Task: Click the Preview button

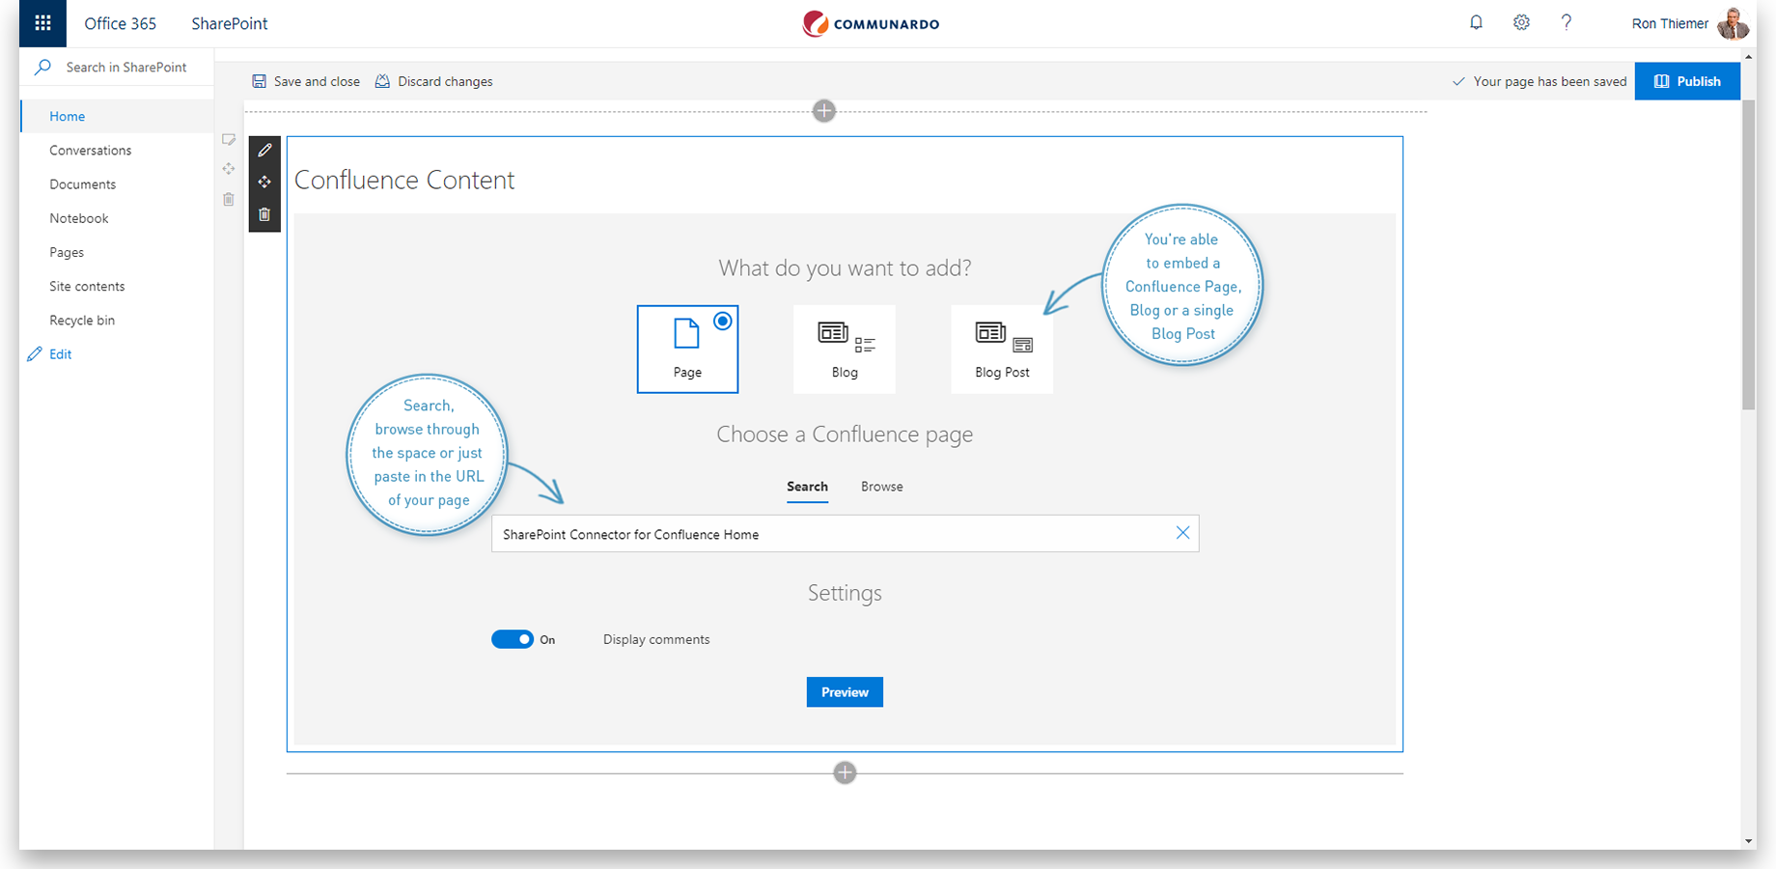Action: click(x=845, y=692)
